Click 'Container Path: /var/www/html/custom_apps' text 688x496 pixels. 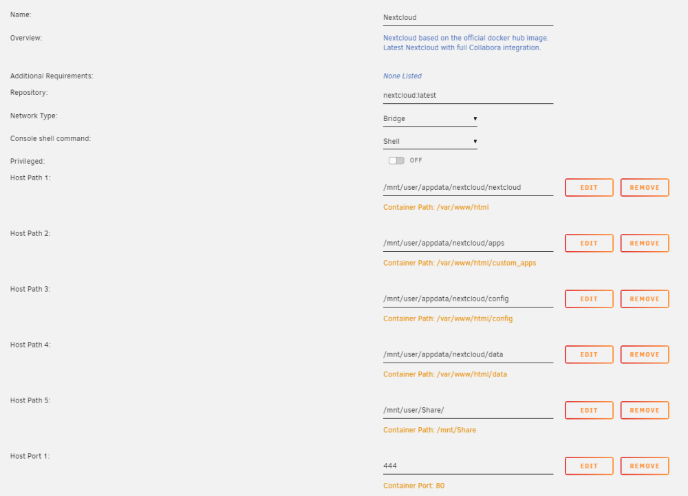click(460, 263)
